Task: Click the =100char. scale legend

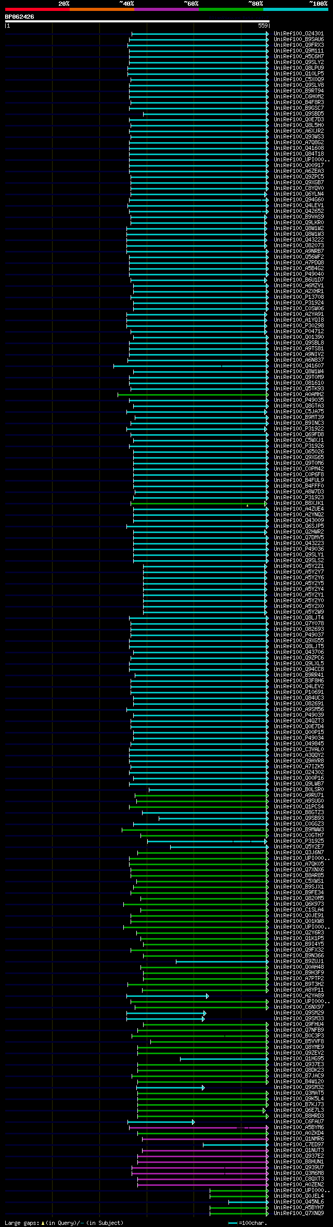Action: (x=247, y=1223)
